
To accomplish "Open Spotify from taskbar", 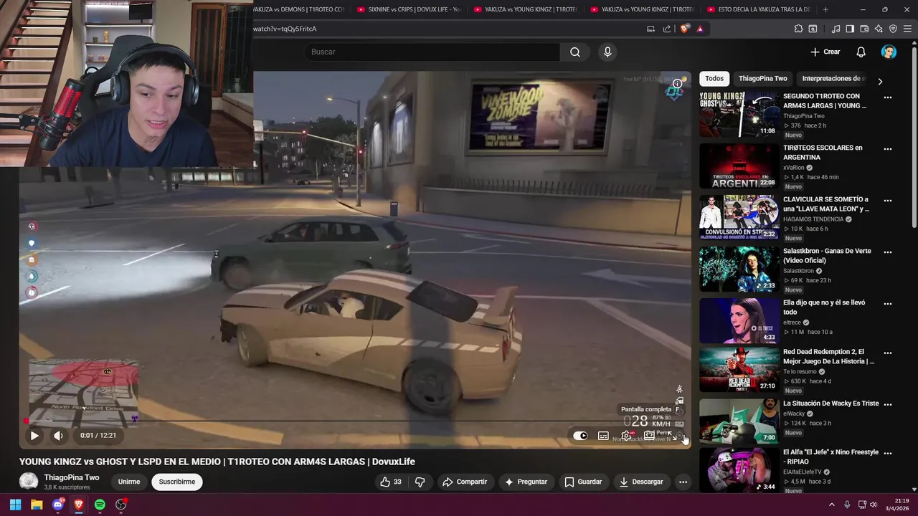I will [100, 505].
